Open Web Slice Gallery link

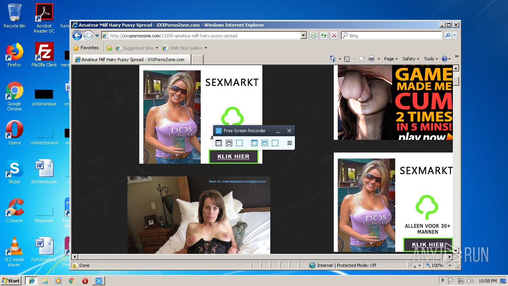(182, 48)
